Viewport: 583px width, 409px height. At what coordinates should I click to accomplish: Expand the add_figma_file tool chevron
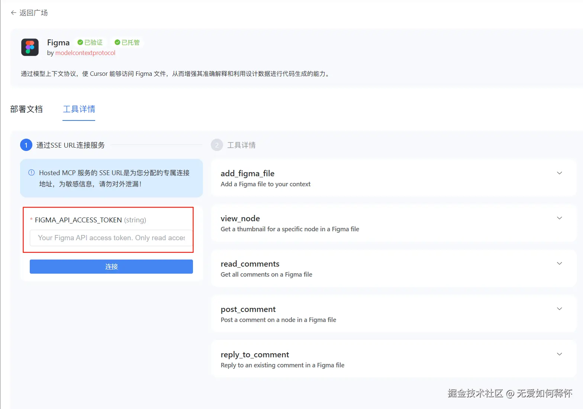tap(559, 173)
